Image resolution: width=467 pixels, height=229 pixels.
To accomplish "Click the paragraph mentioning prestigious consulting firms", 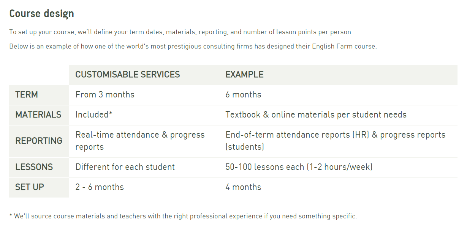I will [193, 47].
